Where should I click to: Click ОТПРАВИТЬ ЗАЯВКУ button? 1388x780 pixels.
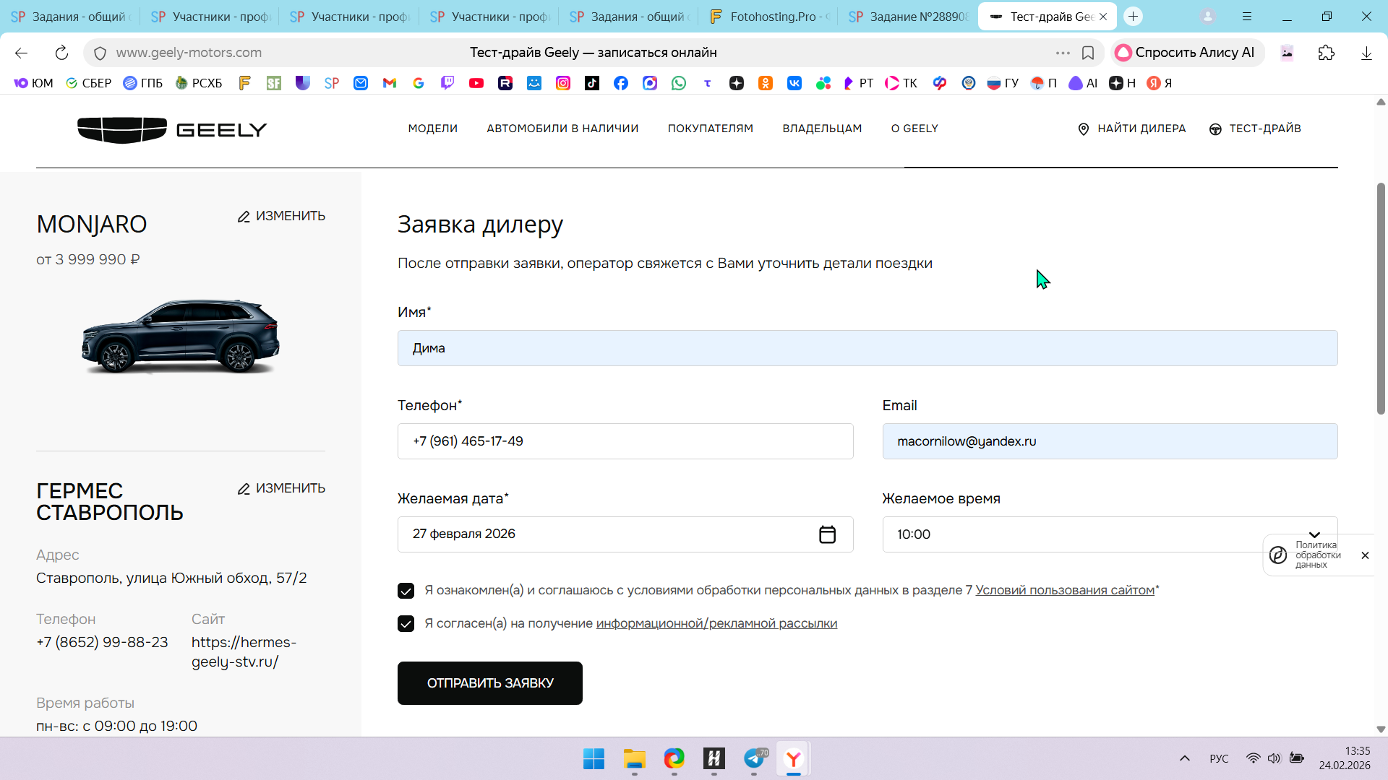[489, 683]
